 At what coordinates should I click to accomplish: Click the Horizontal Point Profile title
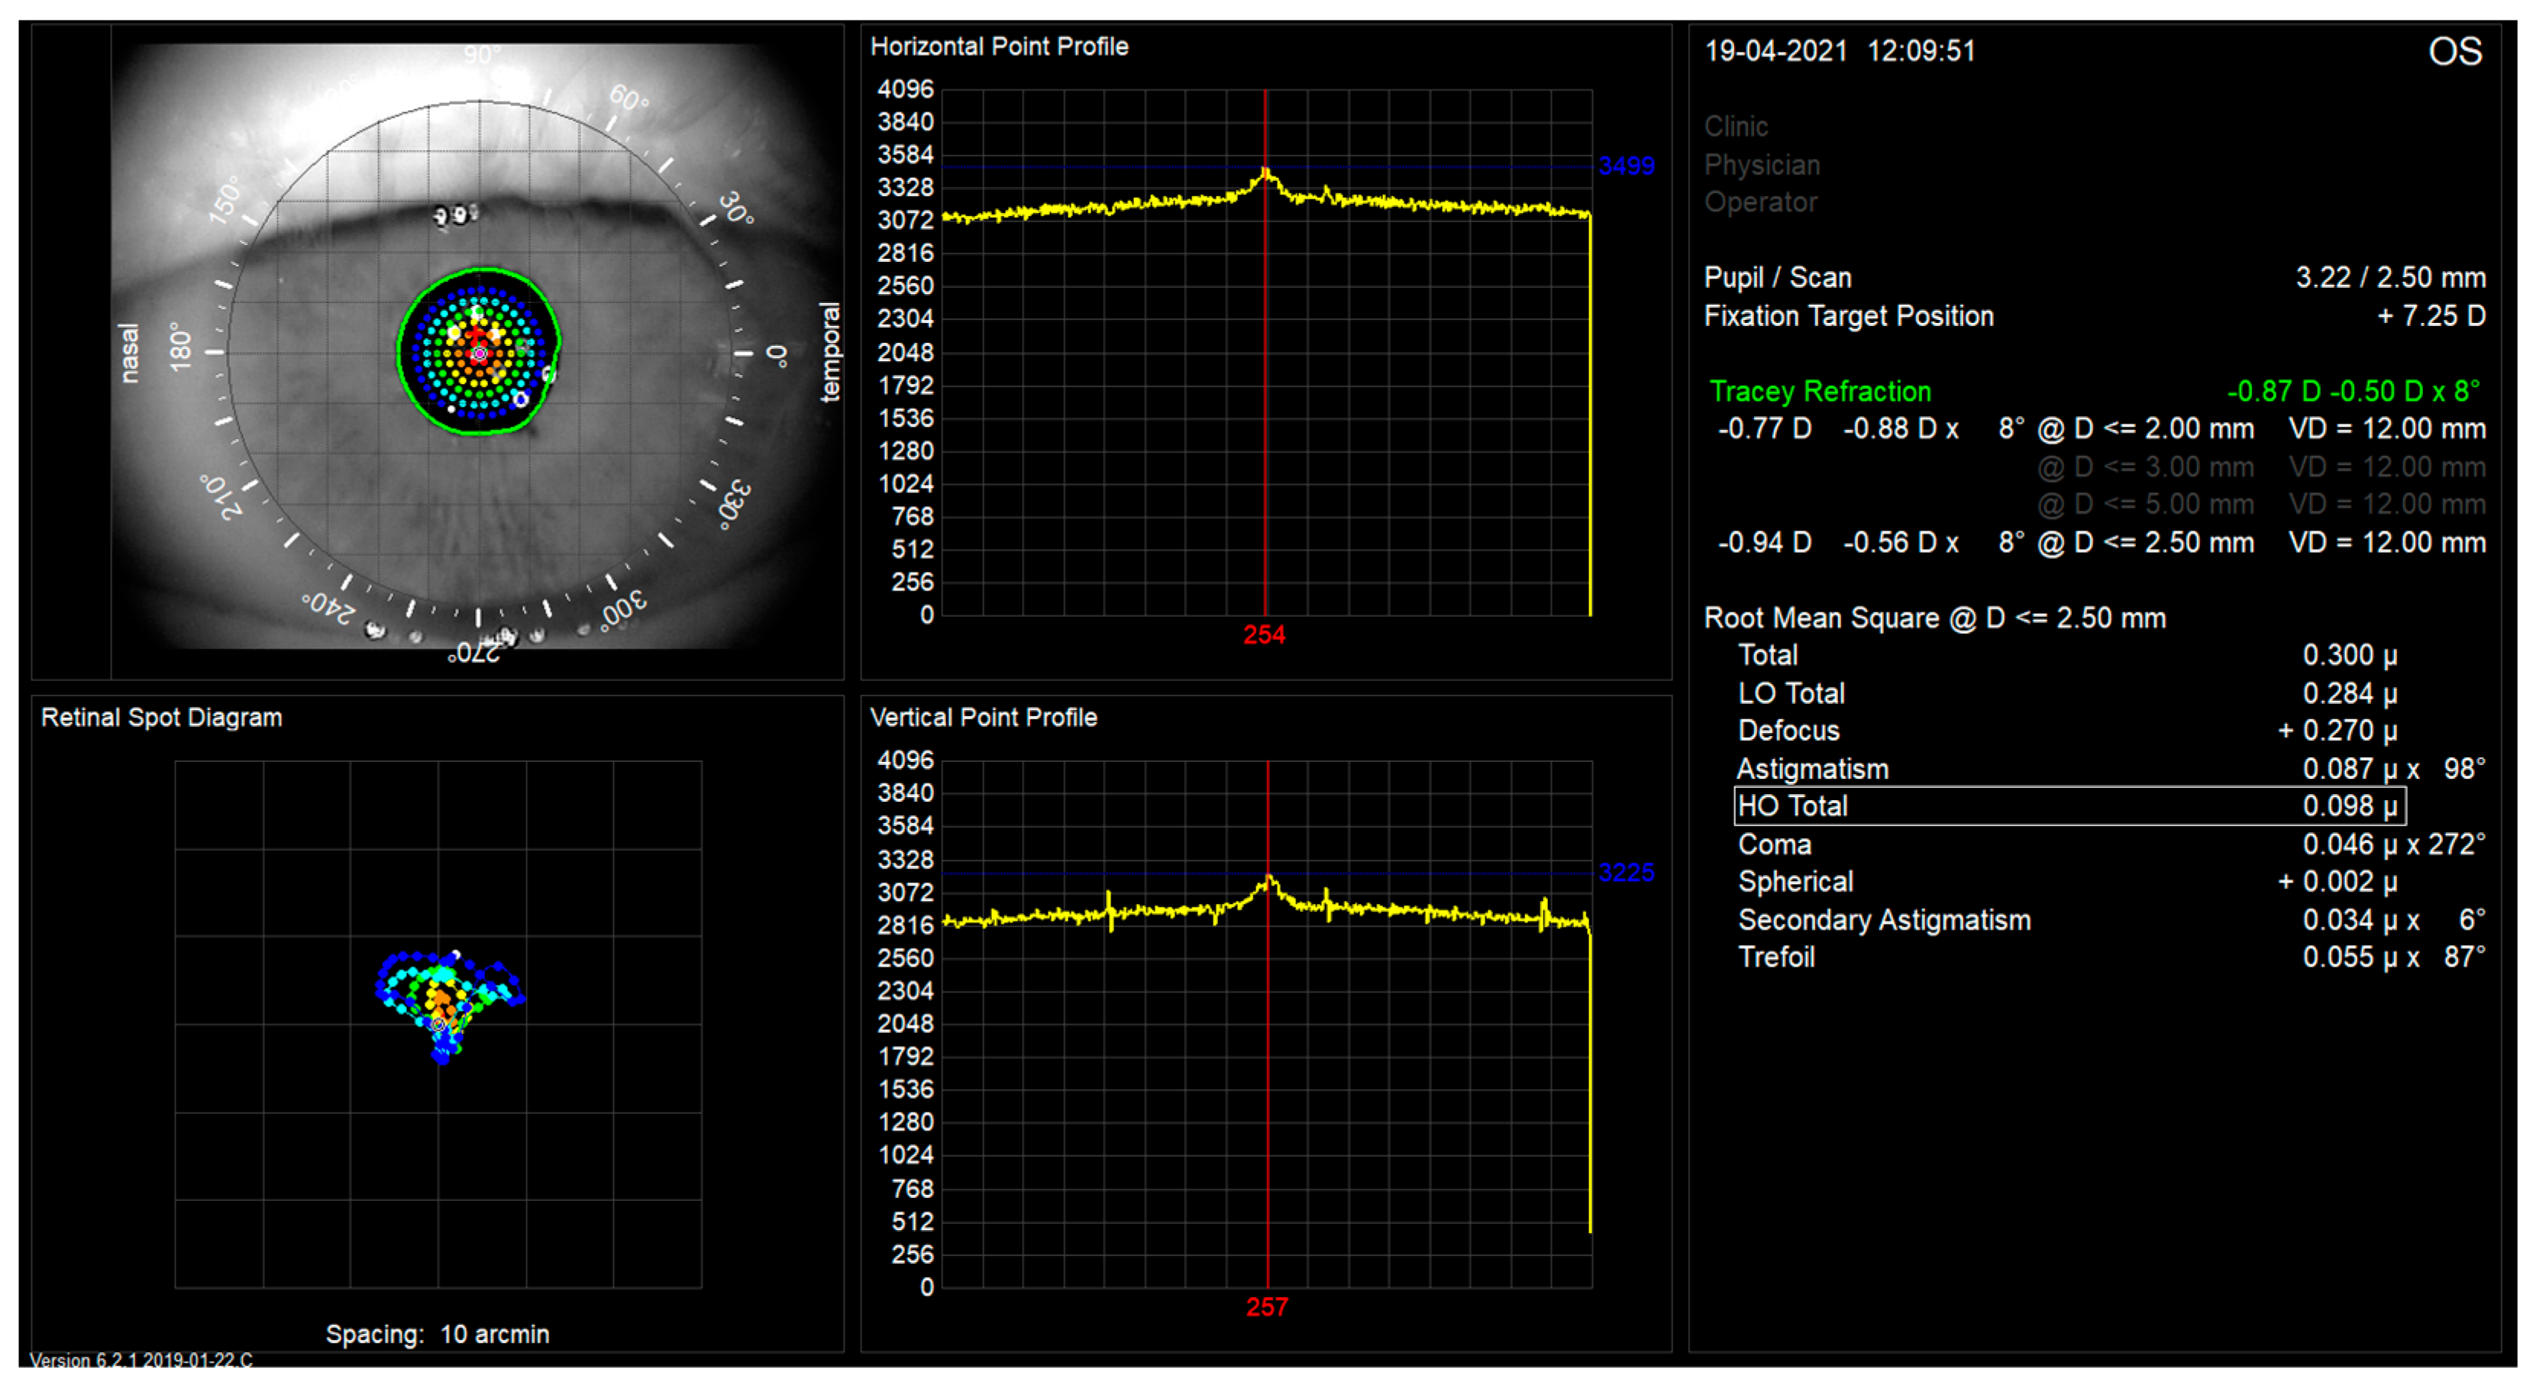click(999, 47)
